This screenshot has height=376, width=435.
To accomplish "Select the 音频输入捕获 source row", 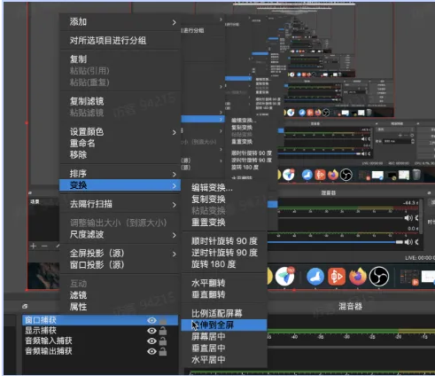I will [100, 341].
